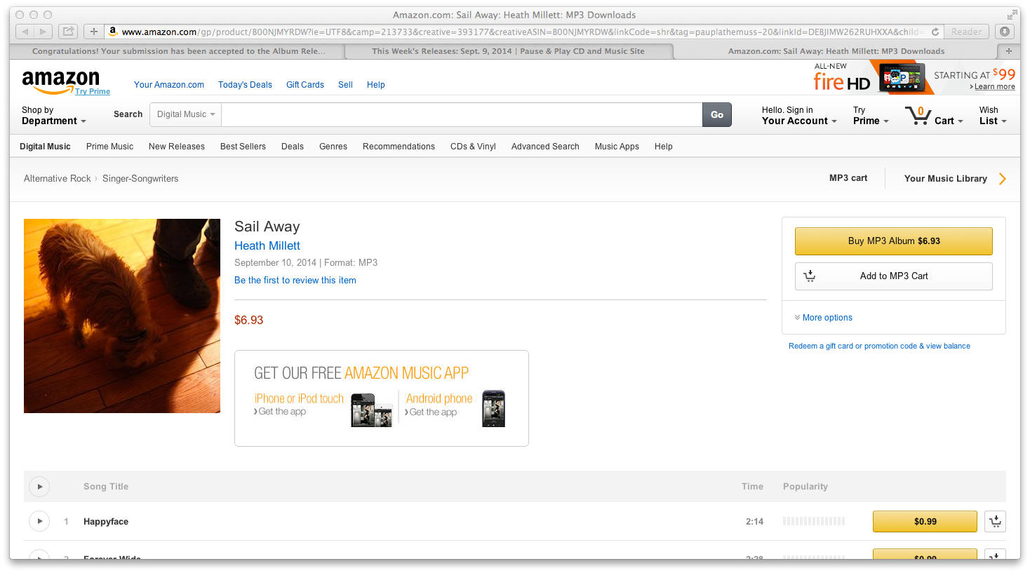Click Digital Music nav item
This screenshot has width=1030, height=573.
pos(45,147)
